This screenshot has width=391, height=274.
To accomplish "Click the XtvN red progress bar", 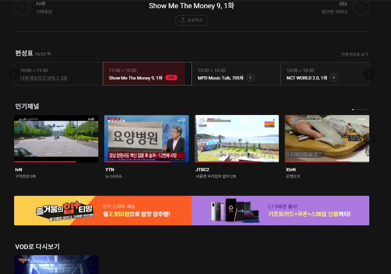I will [318, 162].
